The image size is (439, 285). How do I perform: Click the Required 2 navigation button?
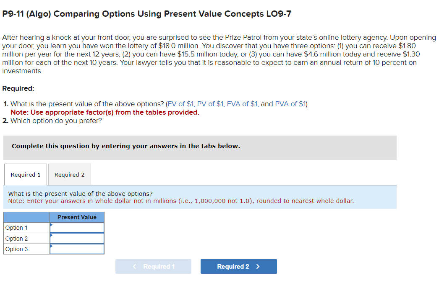[238, 266]
